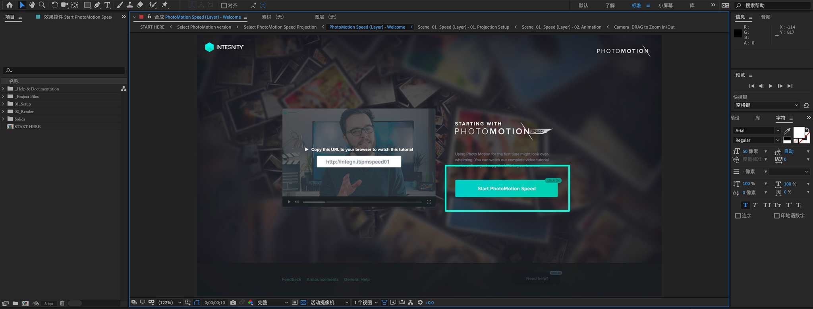The width and height of the screenshot is (813, 309).
Task: Open the 音频 audio panel tab
Action: click(x=765, y=17)
